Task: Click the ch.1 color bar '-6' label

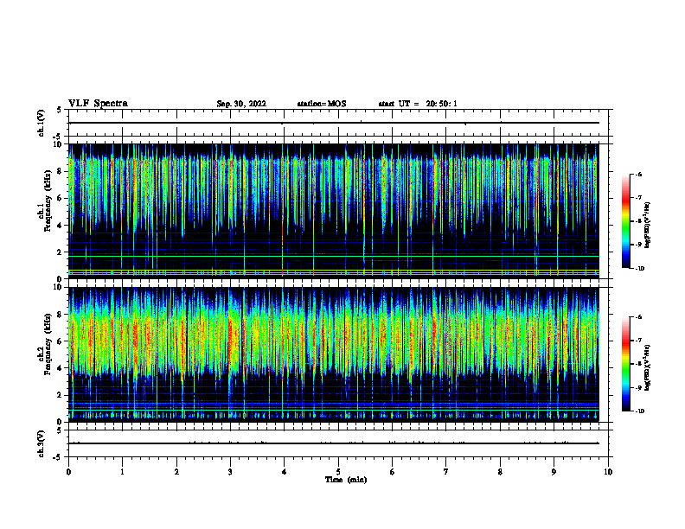Action: point(638,174)
